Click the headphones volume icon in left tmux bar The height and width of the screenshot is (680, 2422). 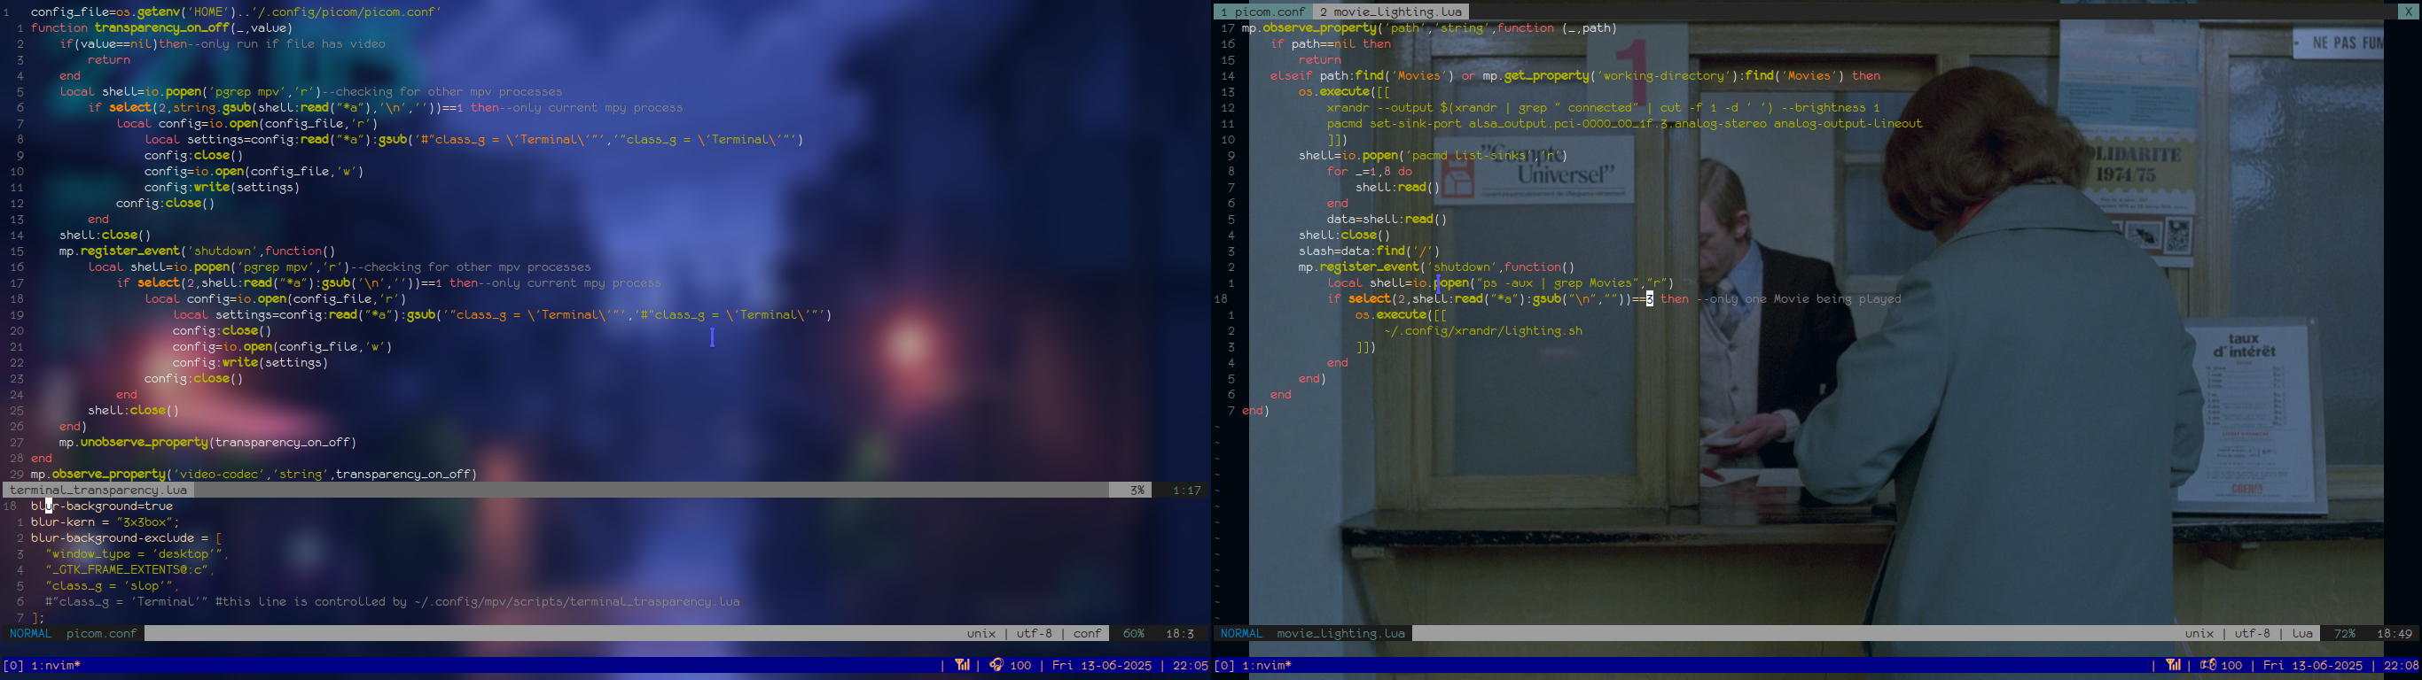coord(996,665)
